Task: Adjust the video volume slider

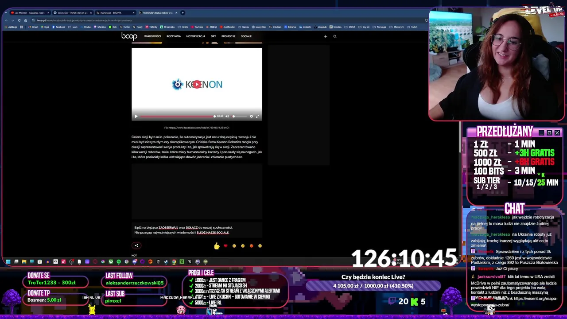Action: [x=238, y=117]
